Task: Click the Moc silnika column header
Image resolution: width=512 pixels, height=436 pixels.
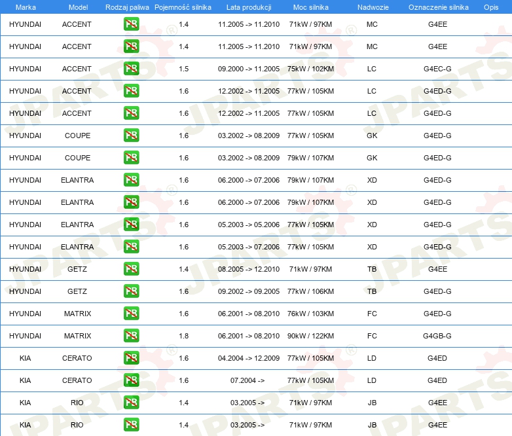Action: (311, 7)
